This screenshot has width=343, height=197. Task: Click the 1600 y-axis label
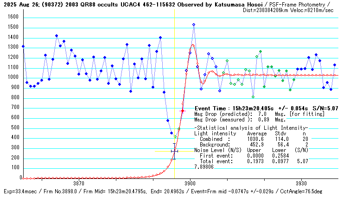(12, 17)
